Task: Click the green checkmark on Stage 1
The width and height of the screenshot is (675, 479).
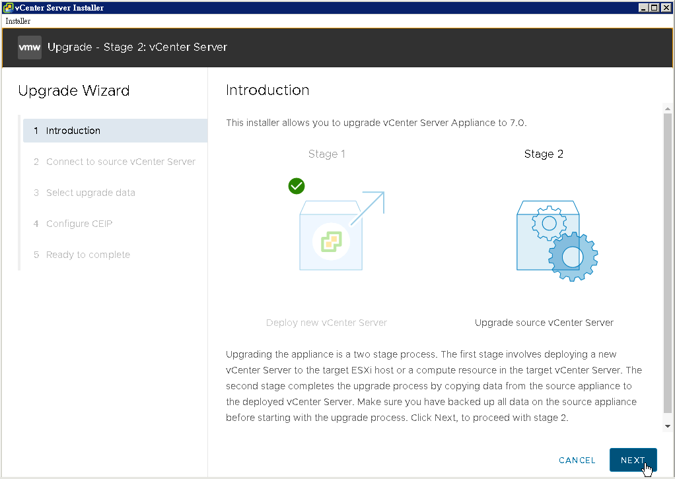Action: tap(296, 186)
